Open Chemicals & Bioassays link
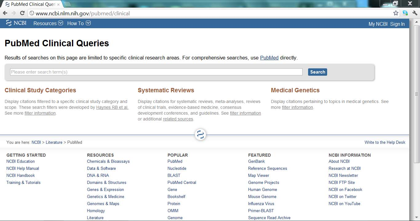 (108, 161)
